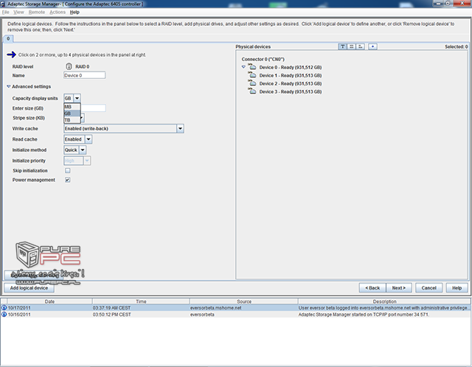The image size is (472, 367).
Task: Choose MB in units list
Action: [72, 107]
